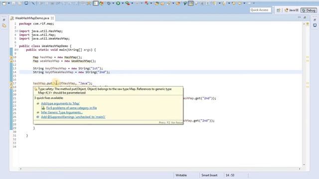Screen dimensions: 319x179
Task: Click 'Smart Insert' in the status bar
Action: 209,175
